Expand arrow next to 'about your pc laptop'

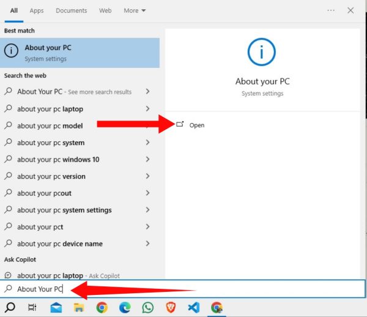coord(147,108)
